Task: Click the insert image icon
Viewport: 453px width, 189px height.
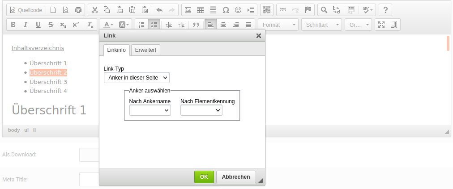Action: [x=188, y=10]
